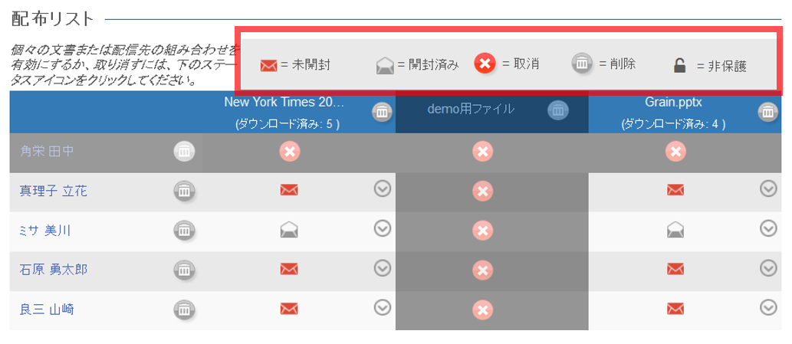Click delete icon in Grain.pptx header
Image resolution: width=792 pixels, height=344 pixels.
point(767,112)
